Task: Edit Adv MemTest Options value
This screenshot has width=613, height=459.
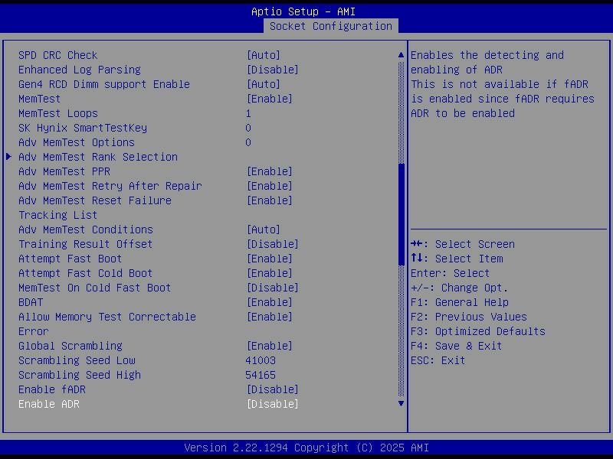Action: click(248, 142)
